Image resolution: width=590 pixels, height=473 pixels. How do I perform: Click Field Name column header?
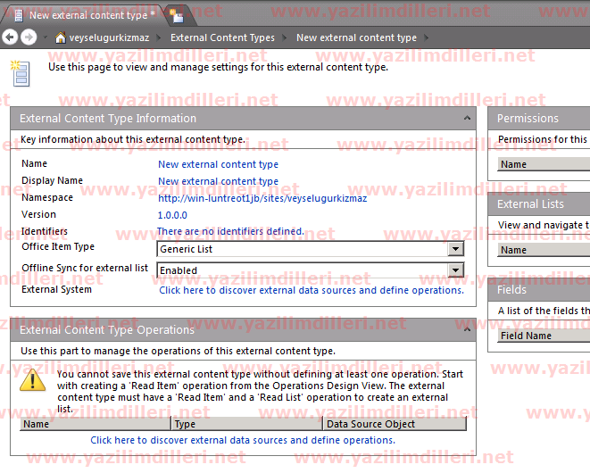[526, 336]
